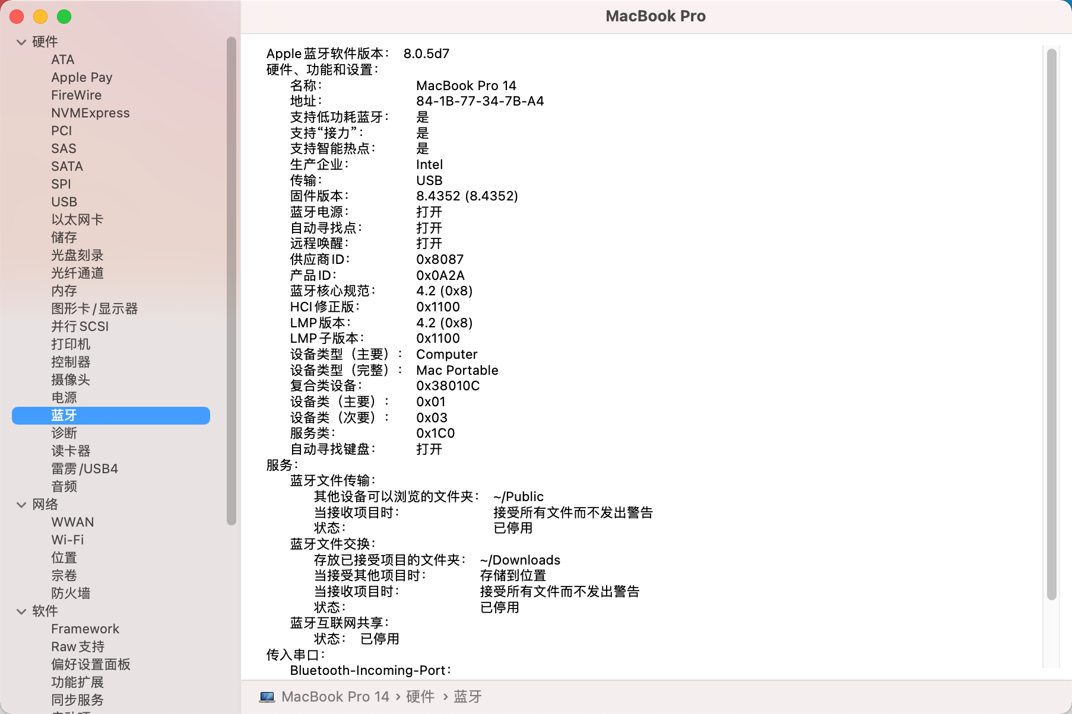Select 打印机 in the sidebar
The height and width of the screenshot is (714, 1072).
(71, 345)
